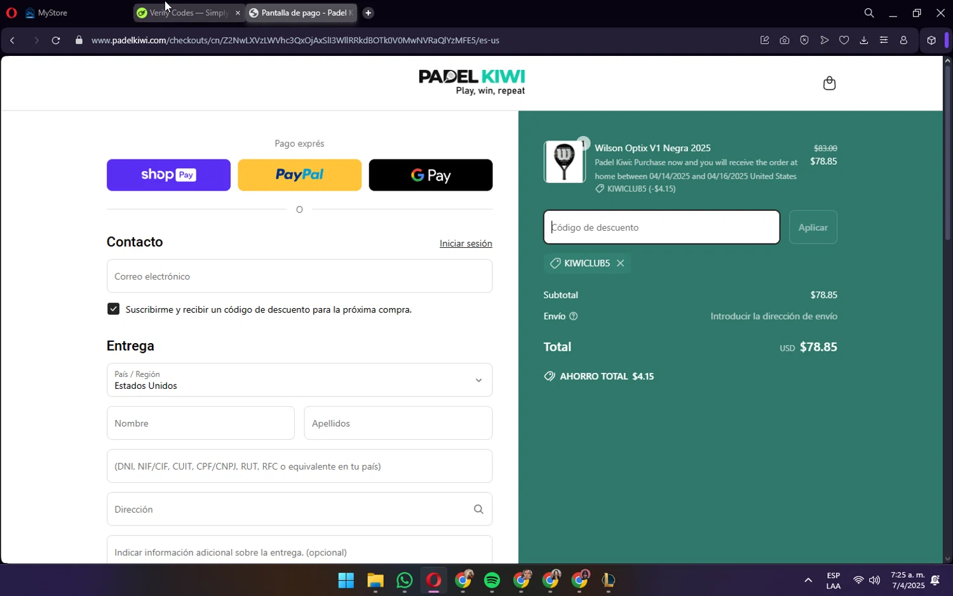953x596 pixels.
Task: Open the extensions cube icon
Action: [x=931, y=40]
